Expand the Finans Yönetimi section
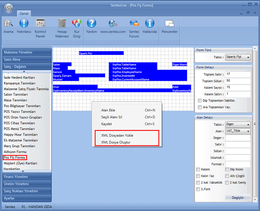 click(x=27, y=177)
